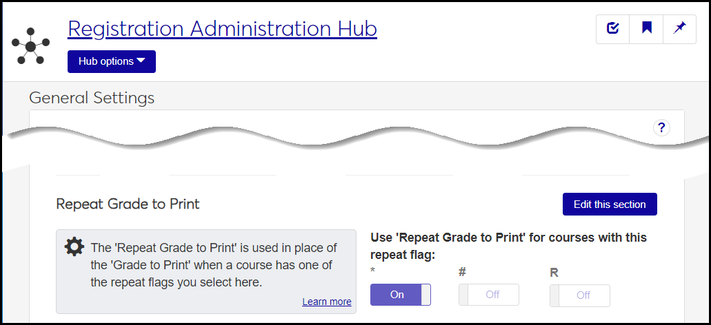Click the Edit this section button
This screenshot has width=711, height=325.
click(610, 205)
